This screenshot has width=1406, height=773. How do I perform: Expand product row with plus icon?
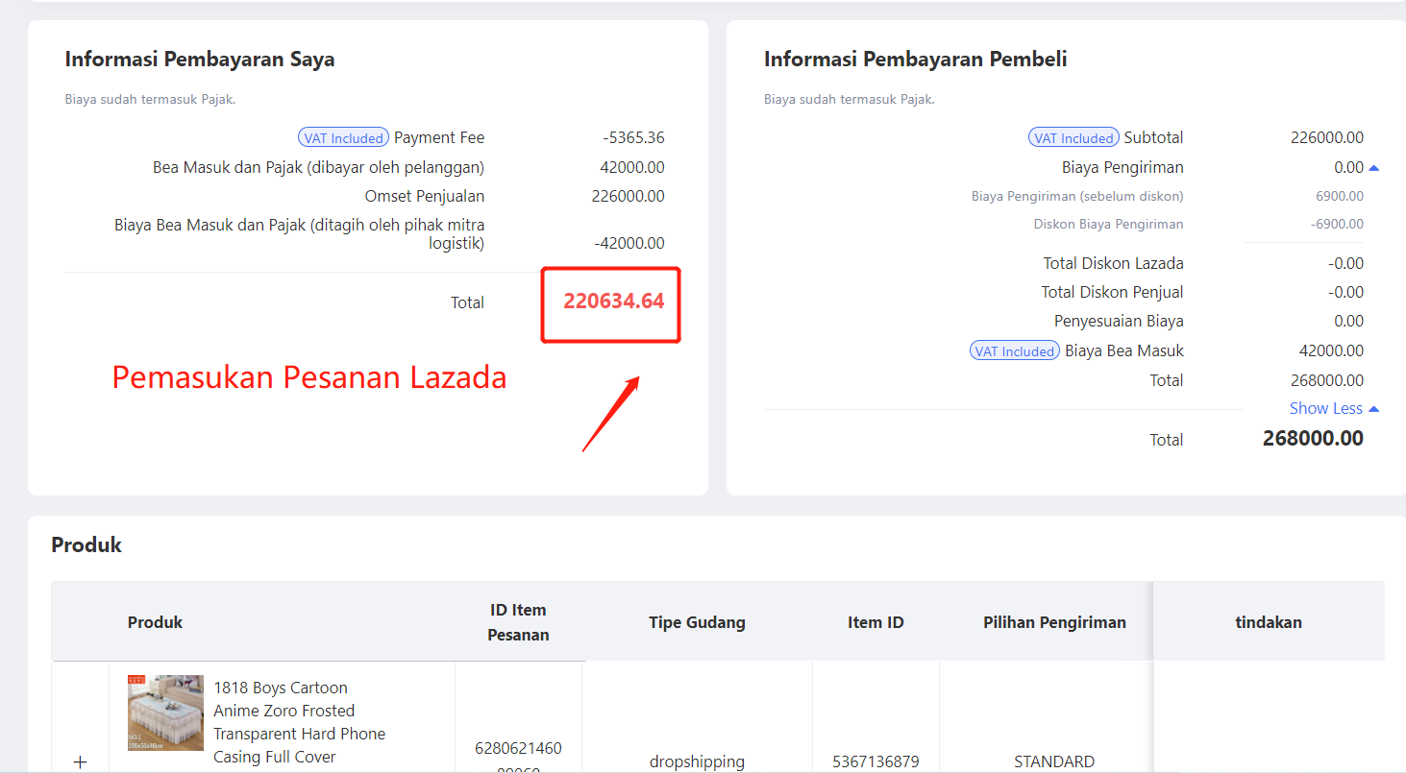[81, 761]
